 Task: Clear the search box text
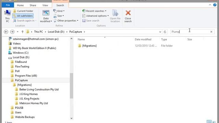(x=211, y=32)
